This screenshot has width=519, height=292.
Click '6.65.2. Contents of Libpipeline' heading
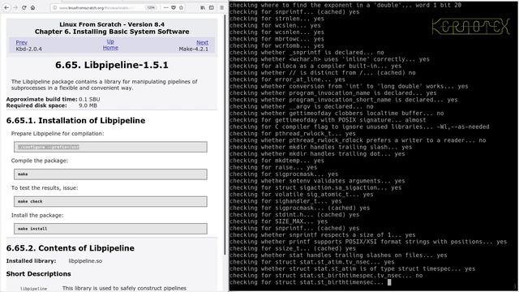(71, 248)
